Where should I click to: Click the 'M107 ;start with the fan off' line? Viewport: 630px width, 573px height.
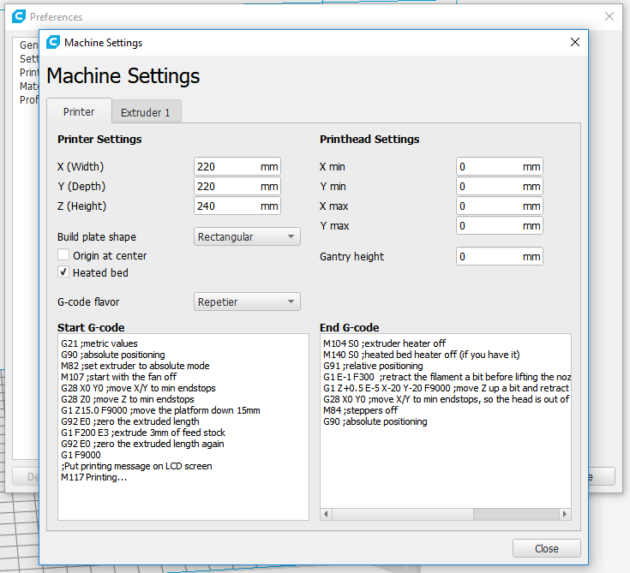tap(118, 377)
